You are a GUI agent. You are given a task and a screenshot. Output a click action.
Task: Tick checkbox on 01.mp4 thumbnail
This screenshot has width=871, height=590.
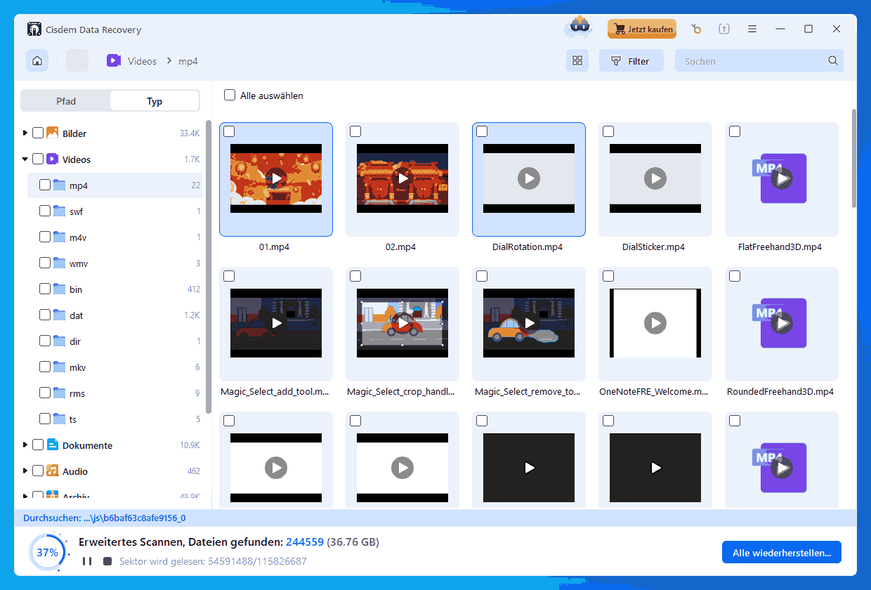229,131
